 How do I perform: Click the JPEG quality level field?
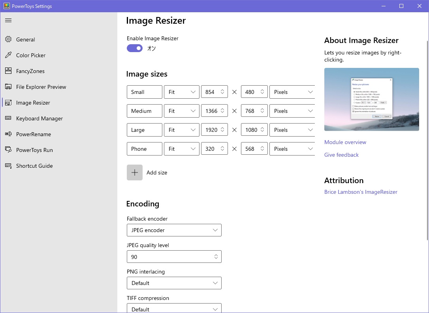coord(174,257)
